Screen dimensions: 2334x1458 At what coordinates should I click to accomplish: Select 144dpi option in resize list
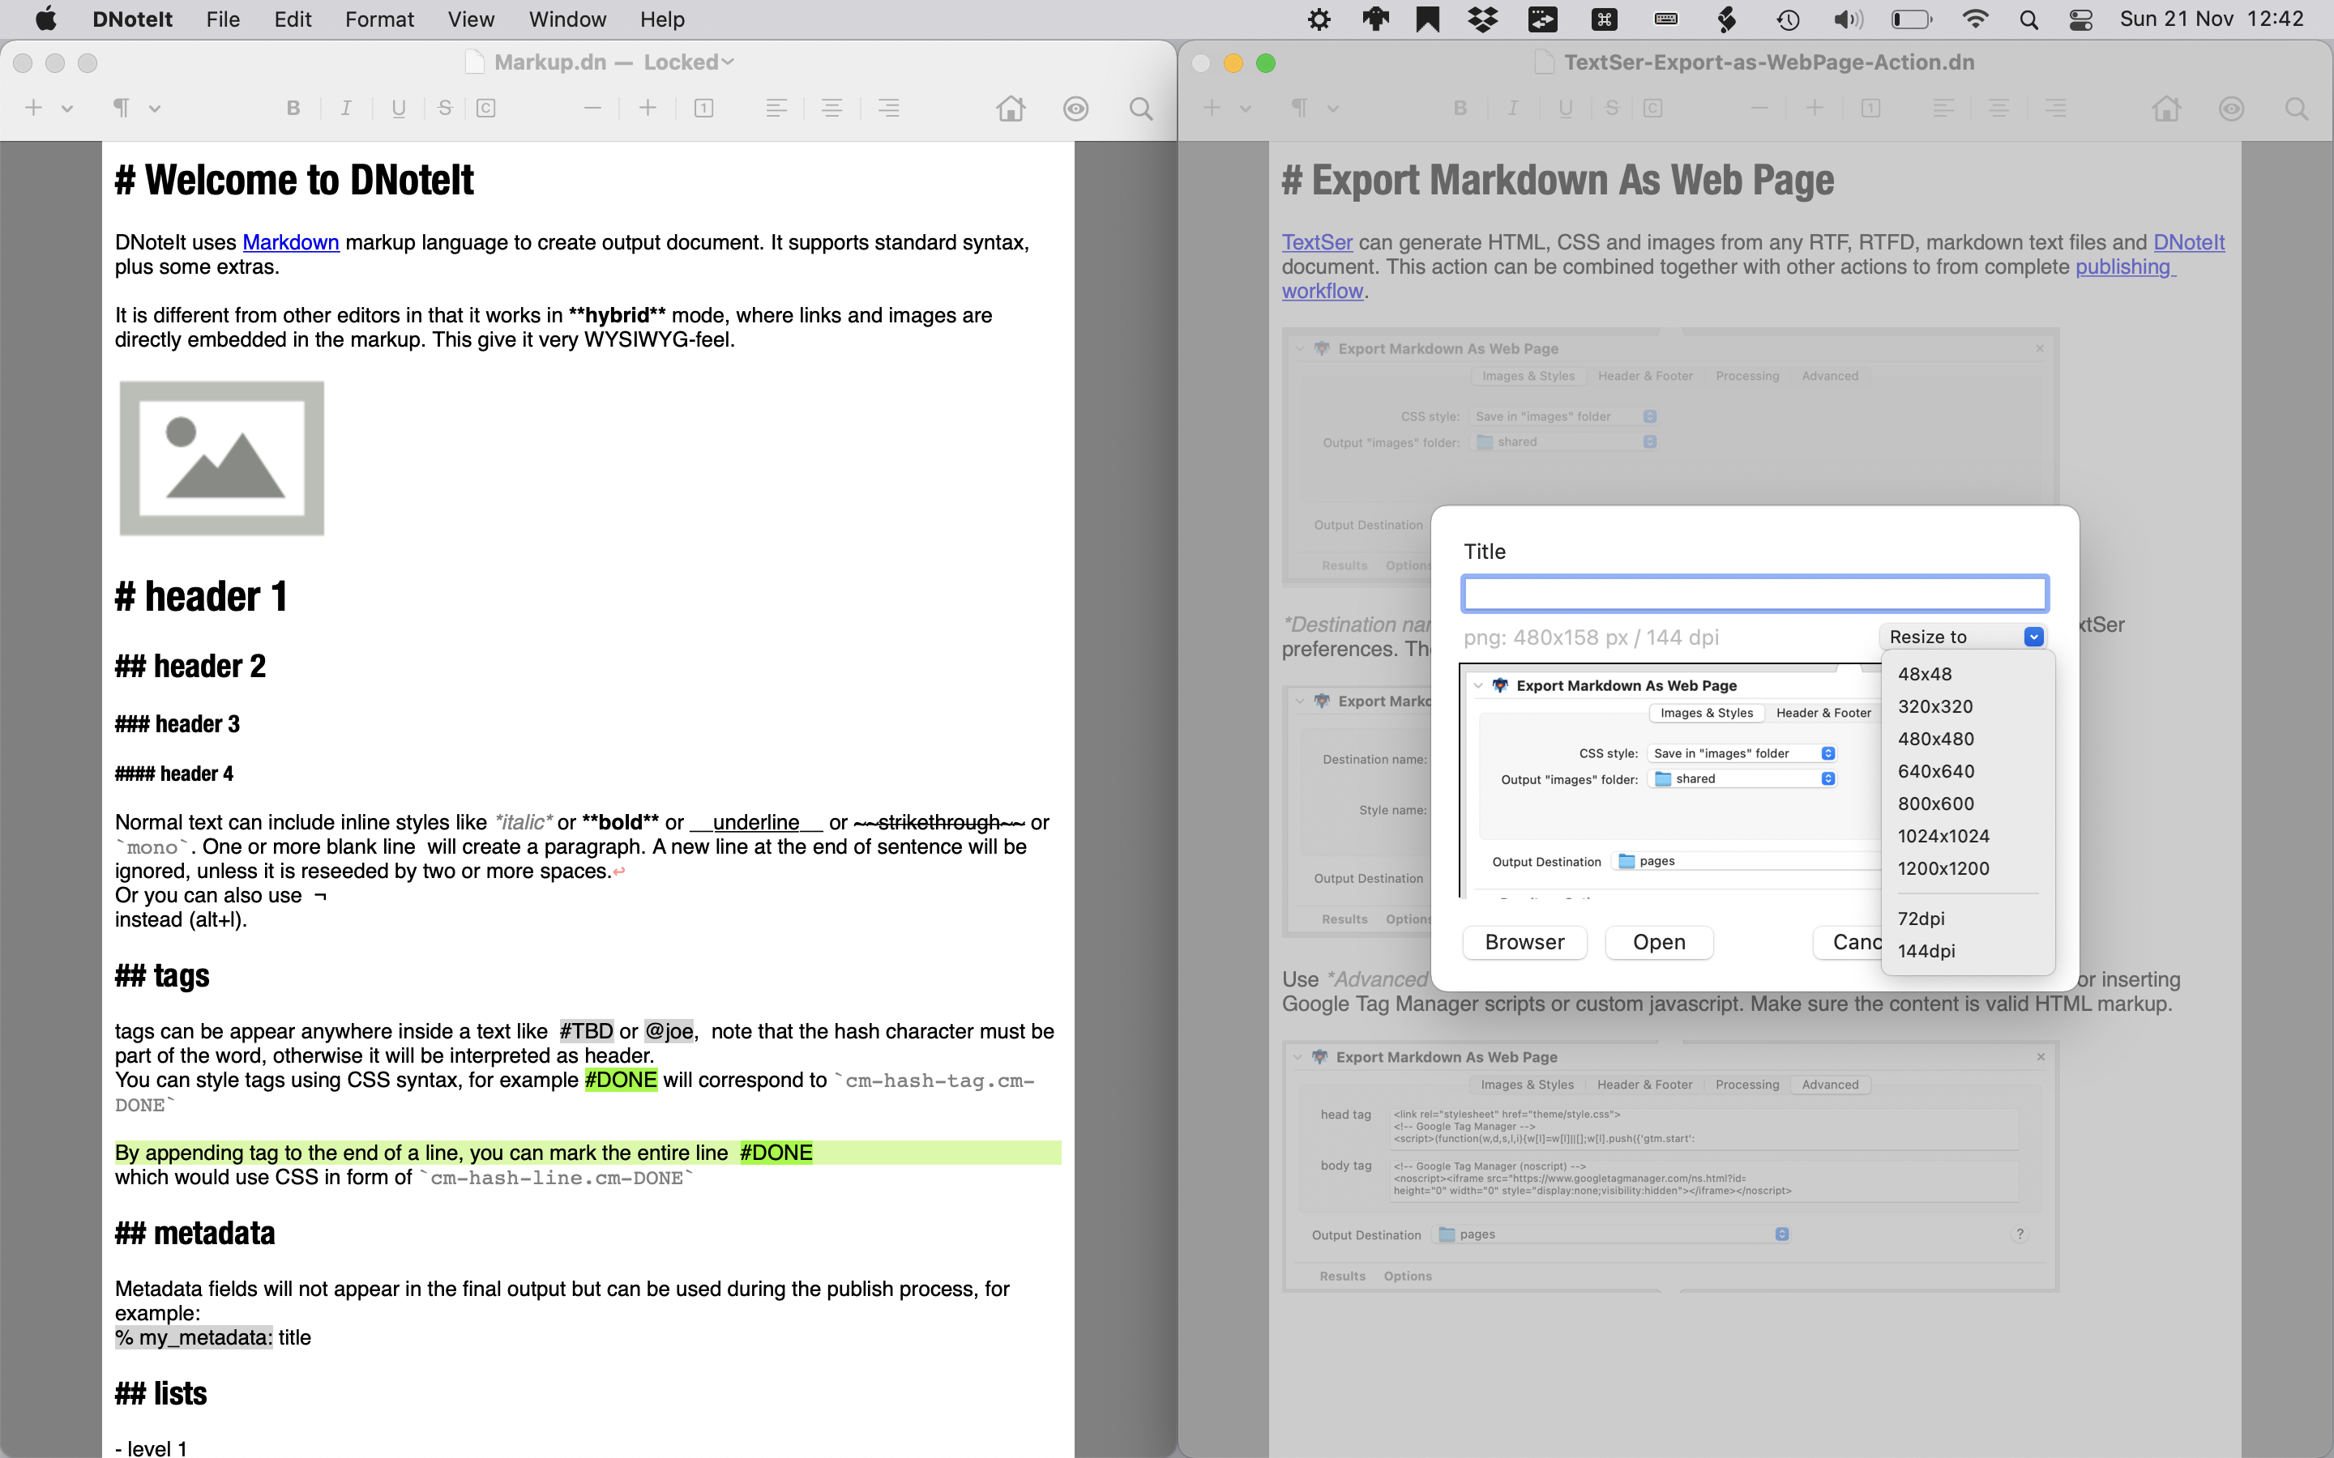coord(1968,951)
